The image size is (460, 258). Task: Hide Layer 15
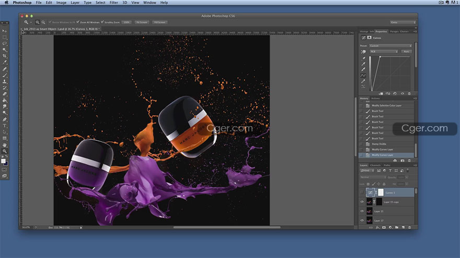[362, 211]
